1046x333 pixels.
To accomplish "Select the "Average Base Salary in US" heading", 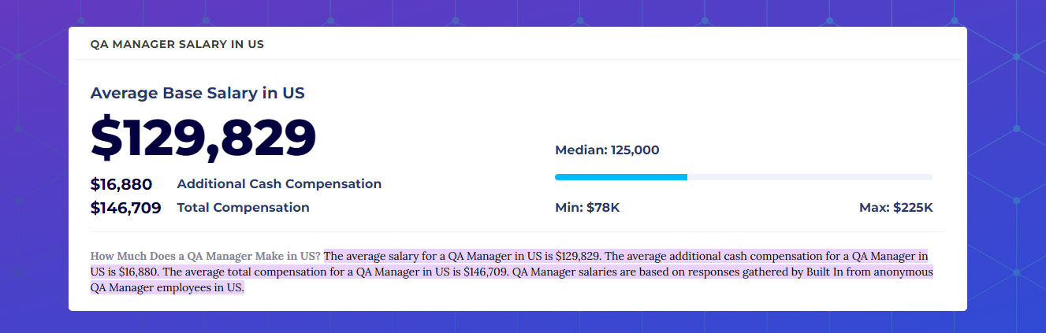I will [x=197, y=94].
